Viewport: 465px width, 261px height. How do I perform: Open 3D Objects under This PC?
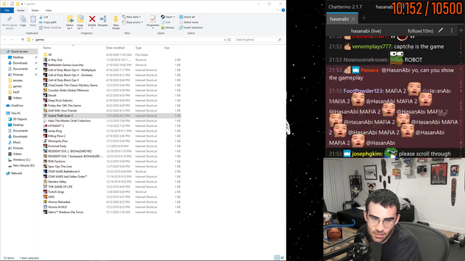pos(20,119)
